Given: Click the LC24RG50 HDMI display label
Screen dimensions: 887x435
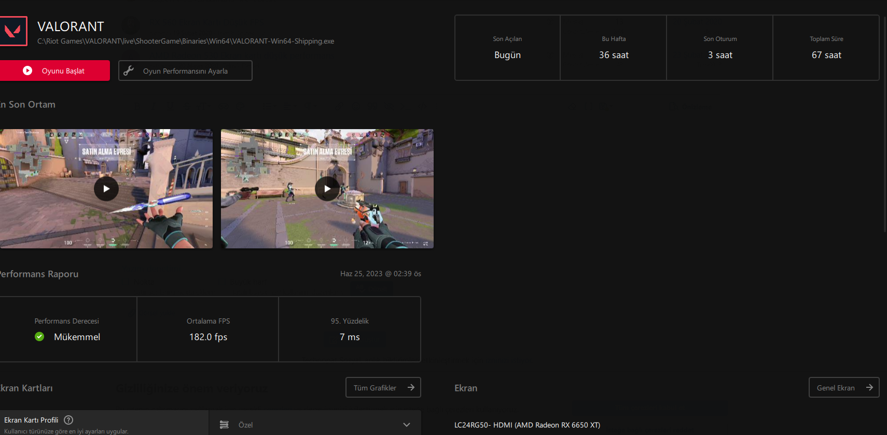Looking at the screenshot, I should pos(527,425).
